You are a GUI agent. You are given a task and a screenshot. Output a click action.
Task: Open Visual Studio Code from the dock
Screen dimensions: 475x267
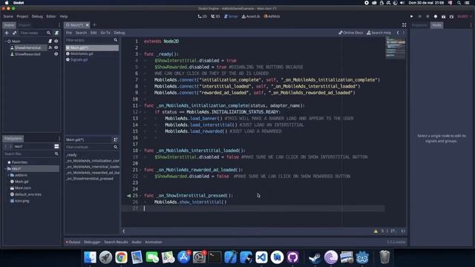pos(261,257)
